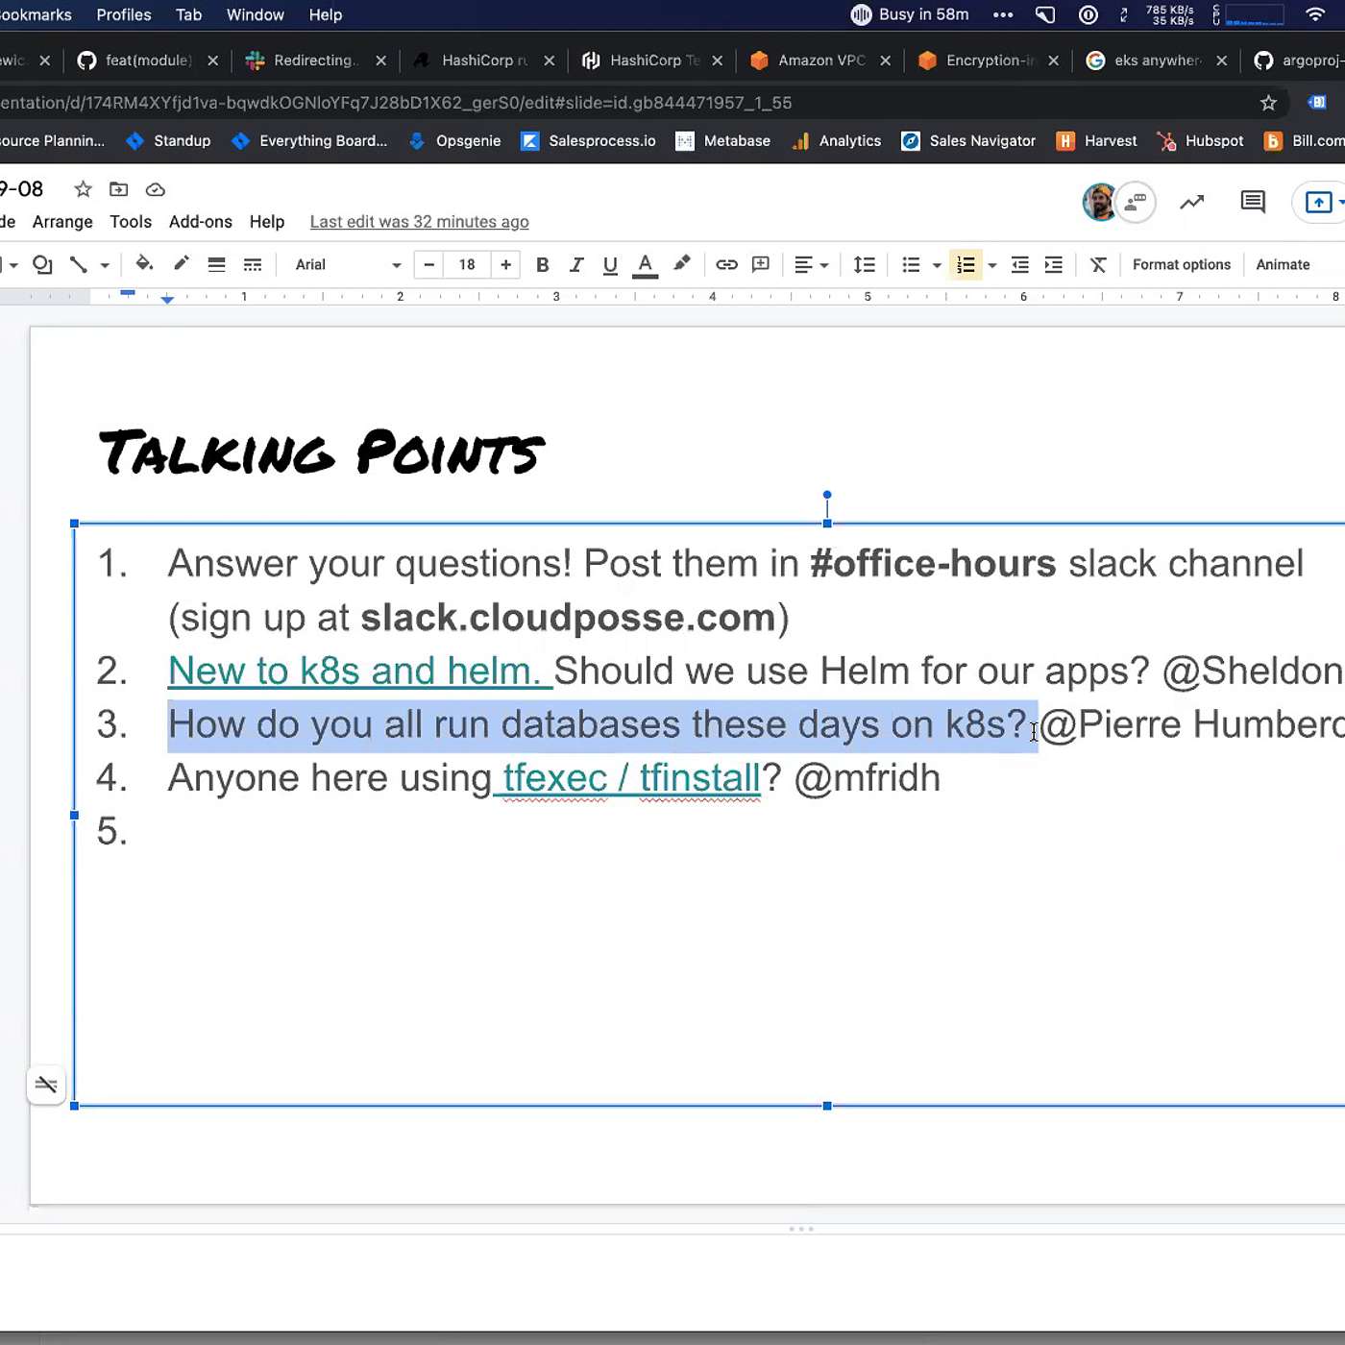Click the clear formatting icon

pos(1098,265)
